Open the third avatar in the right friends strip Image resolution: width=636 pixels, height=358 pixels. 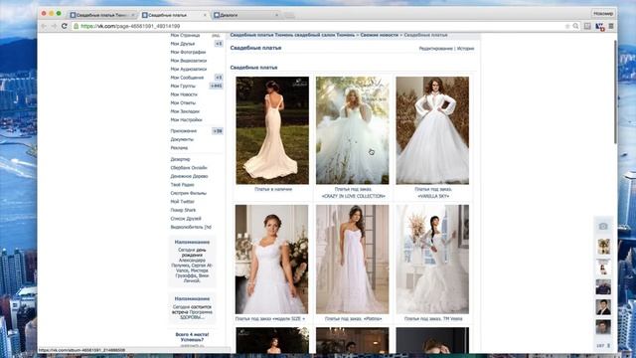point(603,287)
